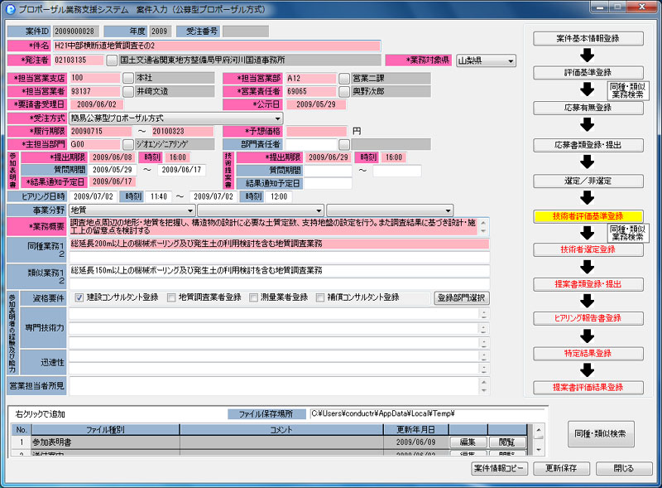
Task: Expand the 受注方式 dropdown
Action: pos(278,118)
